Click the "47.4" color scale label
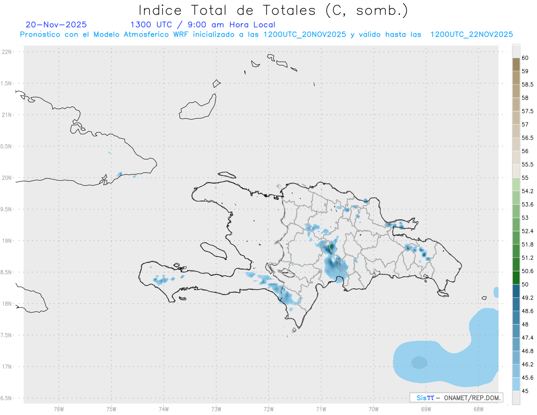537x415 pixels. (527, 338)
